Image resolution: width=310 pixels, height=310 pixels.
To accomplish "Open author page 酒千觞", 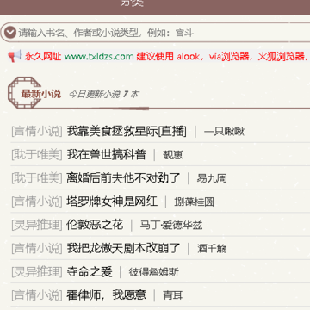I will [212, 248].
